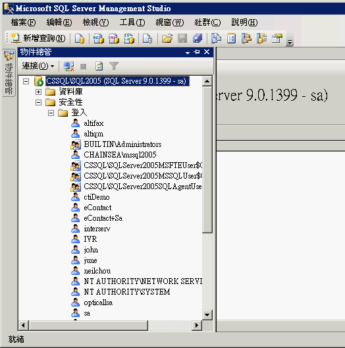This screenshot has width=345, height=348.
Task: Open the 檢視(V) menu
Action: point(95,22)
